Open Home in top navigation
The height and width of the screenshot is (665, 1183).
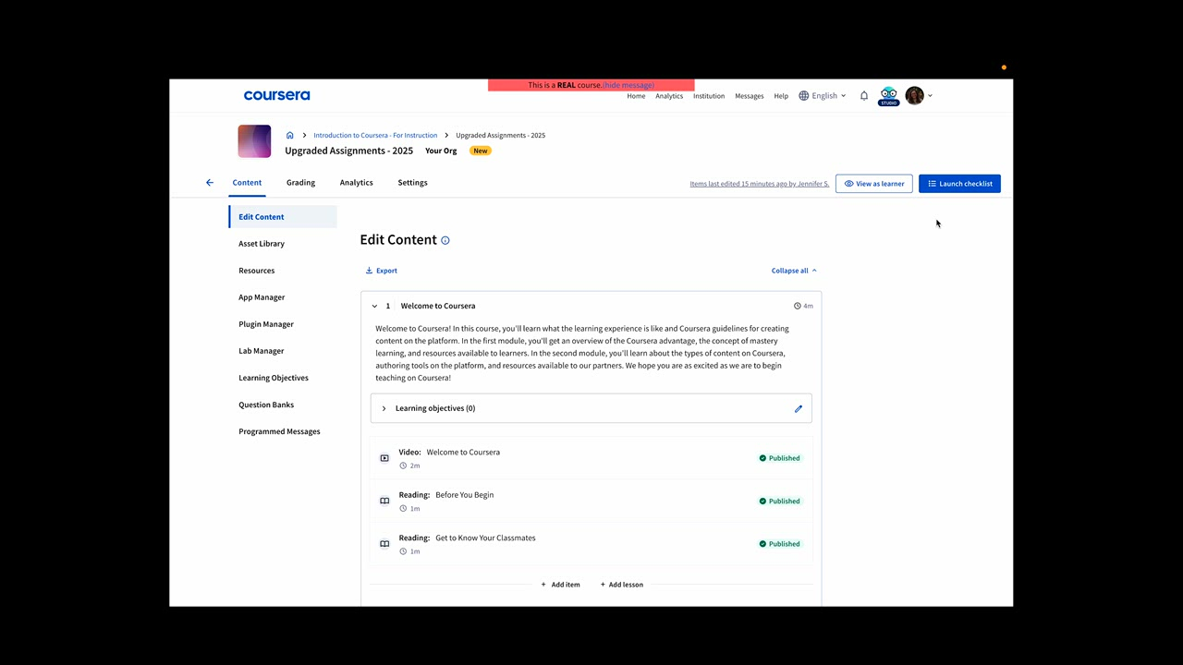[636, 96]
